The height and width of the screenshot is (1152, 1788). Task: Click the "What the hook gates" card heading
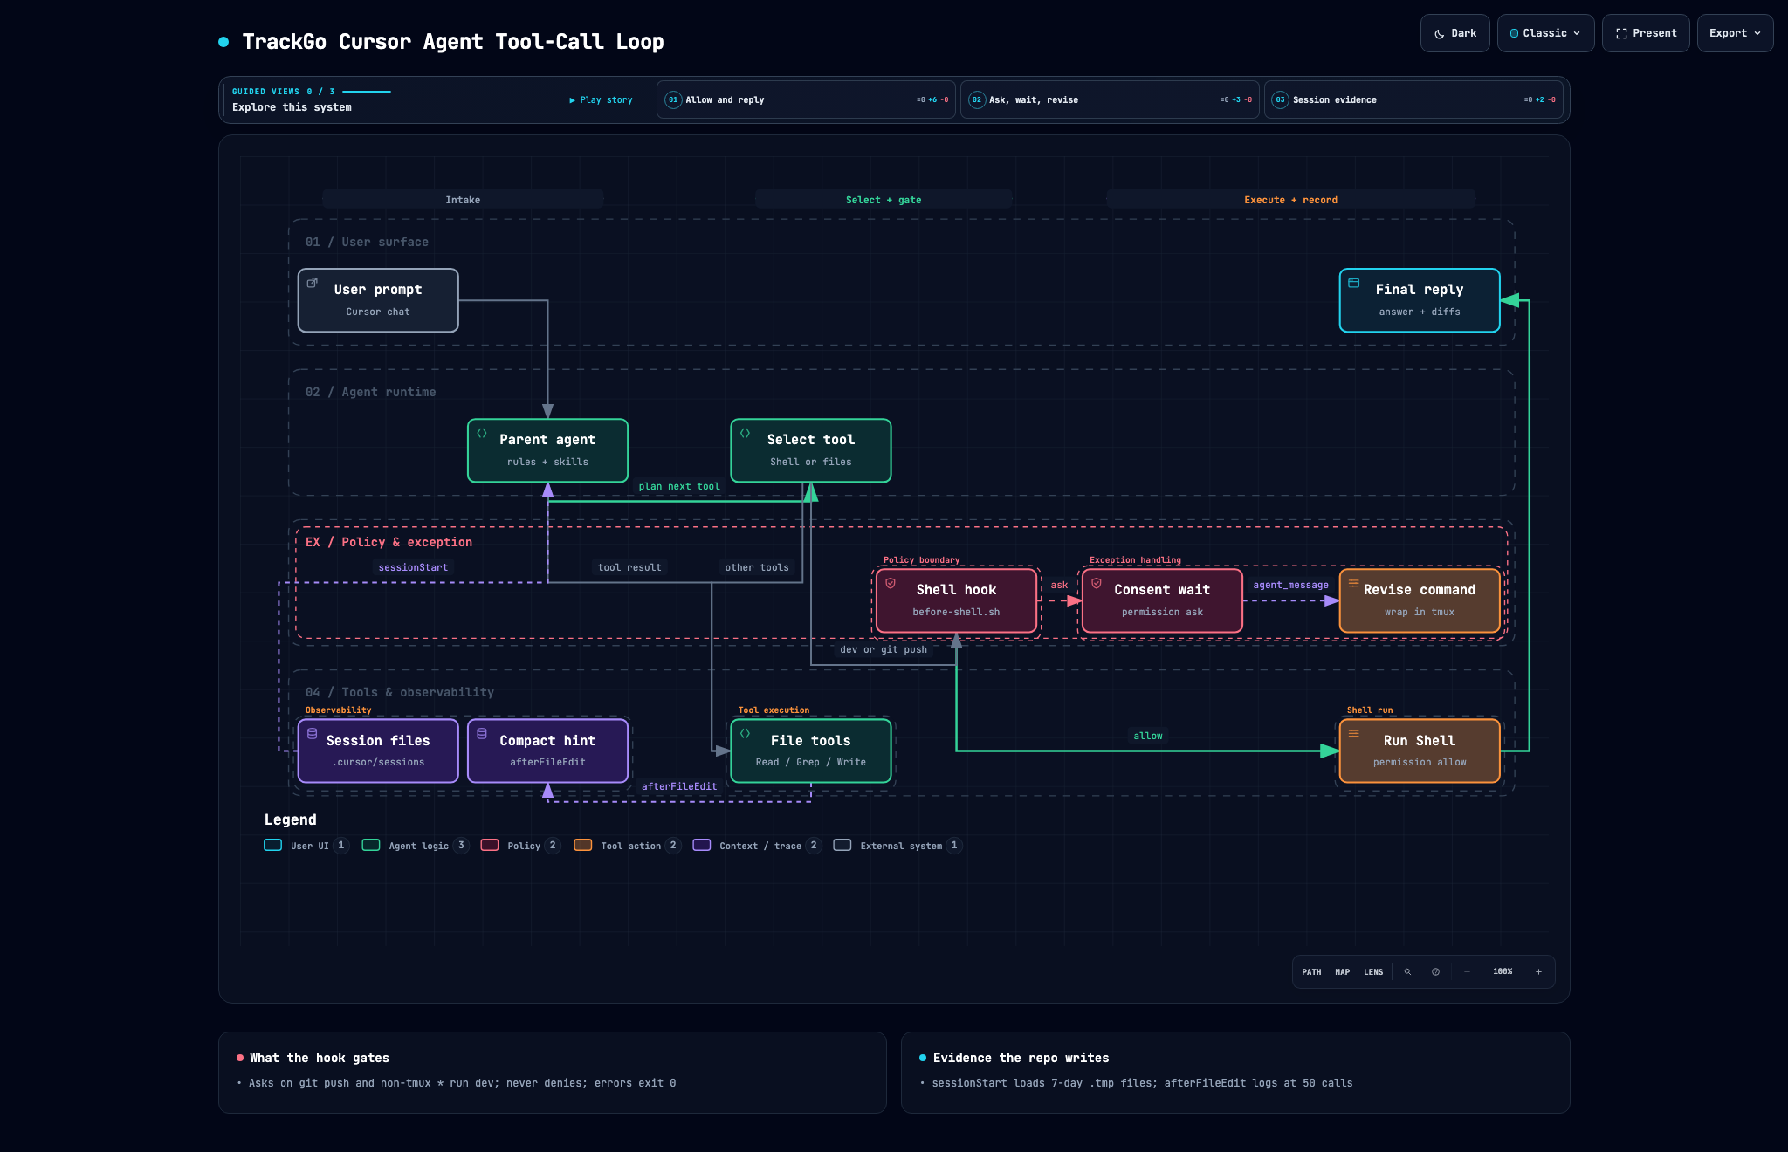point(320,1058)
